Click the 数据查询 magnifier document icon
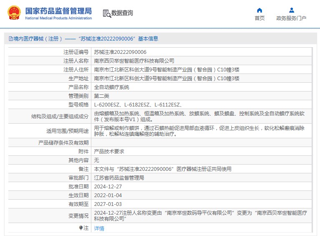This screenshot has width=320, height=236. 107,13
